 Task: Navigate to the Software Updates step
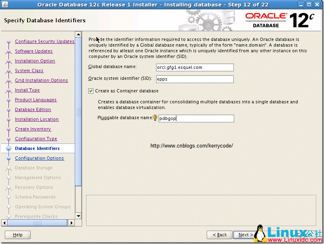[34, 51]
